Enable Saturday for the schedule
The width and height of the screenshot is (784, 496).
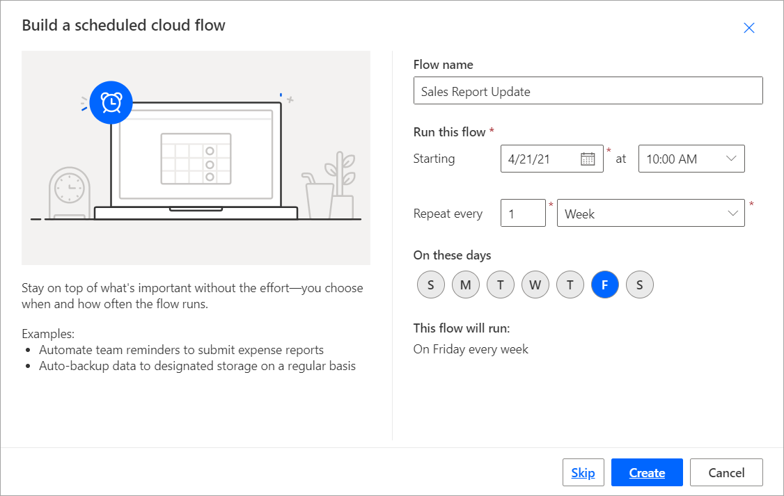point(639,285)
